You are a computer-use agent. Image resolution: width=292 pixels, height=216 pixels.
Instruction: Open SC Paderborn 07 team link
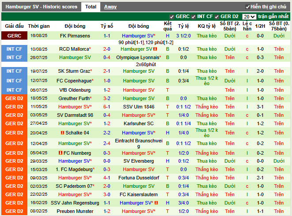(74, 186)
